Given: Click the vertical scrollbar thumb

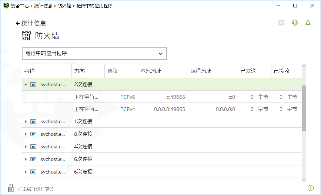Looking at the screenshot, I should 304,108.
